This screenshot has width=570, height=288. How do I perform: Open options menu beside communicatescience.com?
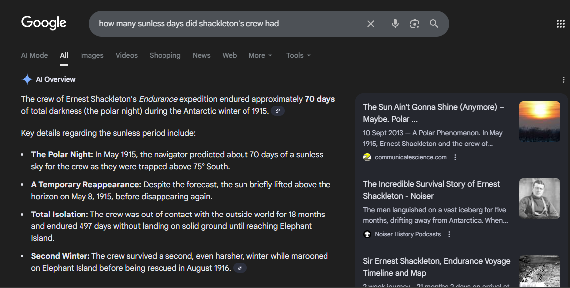(455, 157)
